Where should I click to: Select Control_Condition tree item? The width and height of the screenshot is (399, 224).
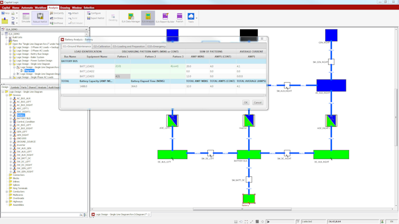(x=25, y=121)
